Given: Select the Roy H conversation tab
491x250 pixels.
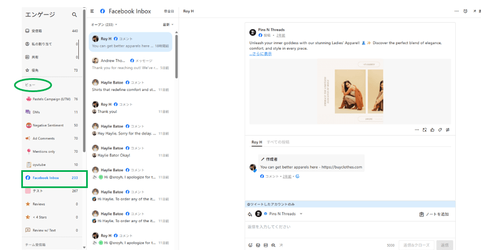Looking at the screenshot, I should (x=257, y=142).
